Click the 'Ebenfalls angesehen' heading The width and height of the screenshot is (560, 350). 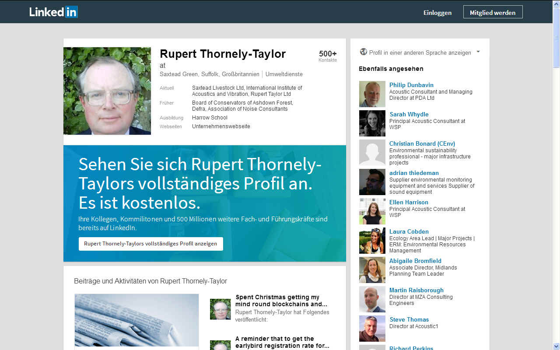pos(391,69)
